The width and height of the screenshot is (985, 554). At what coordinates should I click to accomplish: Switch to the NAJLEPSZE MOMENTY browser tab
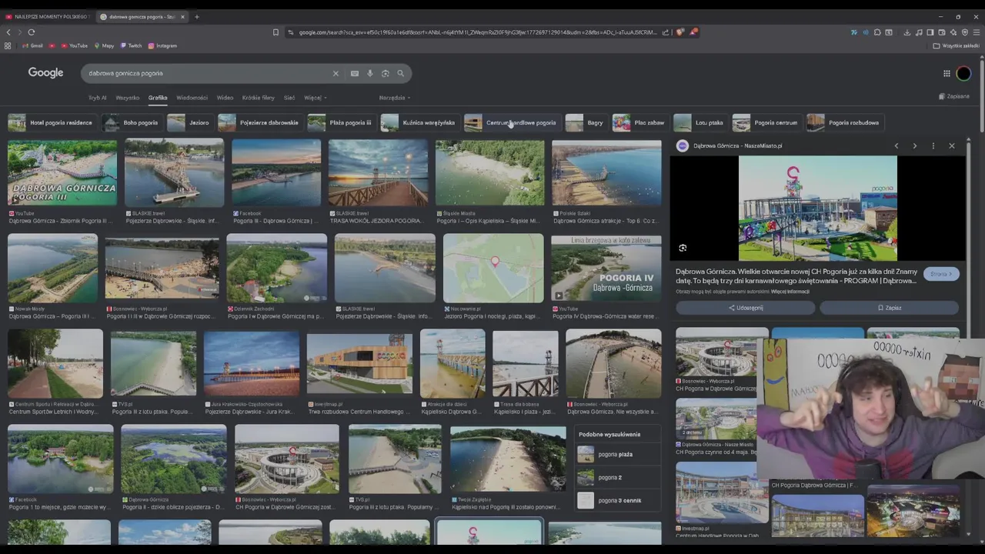coord(48,16)
